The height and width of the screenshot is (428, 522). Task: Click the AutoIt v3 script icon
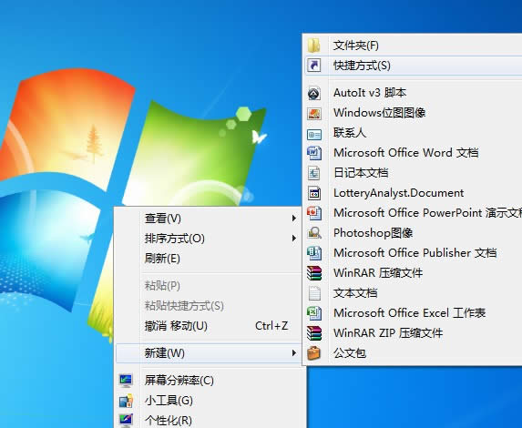pos(314,93)
